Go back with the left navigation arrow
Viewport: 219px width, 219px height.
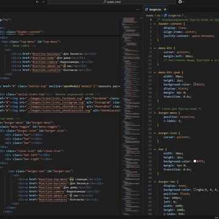(37, 2)
